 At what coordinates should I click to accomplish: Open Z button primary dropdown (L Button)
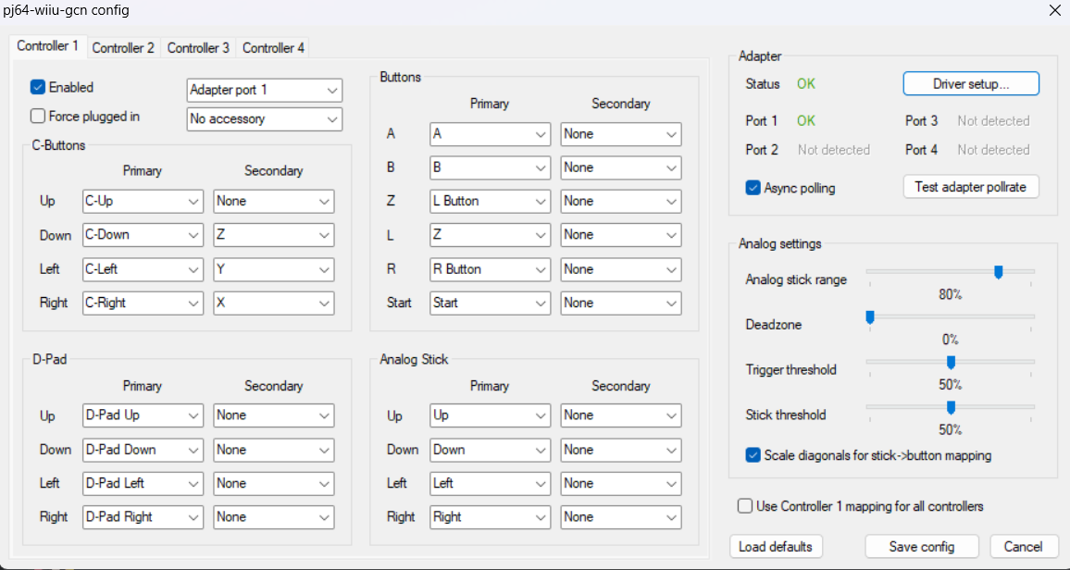coord(490,201)
